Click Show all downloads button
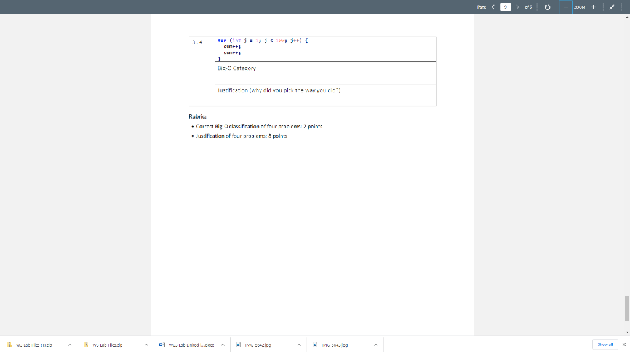This screenshot has height=354, width=630. click(605, 344)
